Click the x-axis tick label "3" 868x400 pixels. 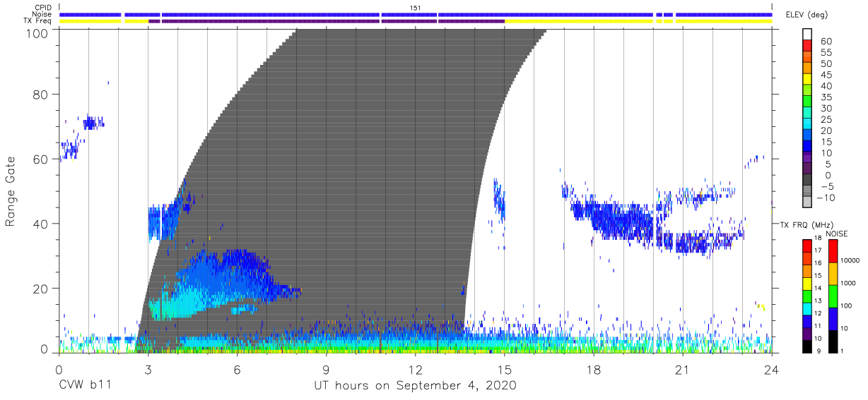pos(148,369)
